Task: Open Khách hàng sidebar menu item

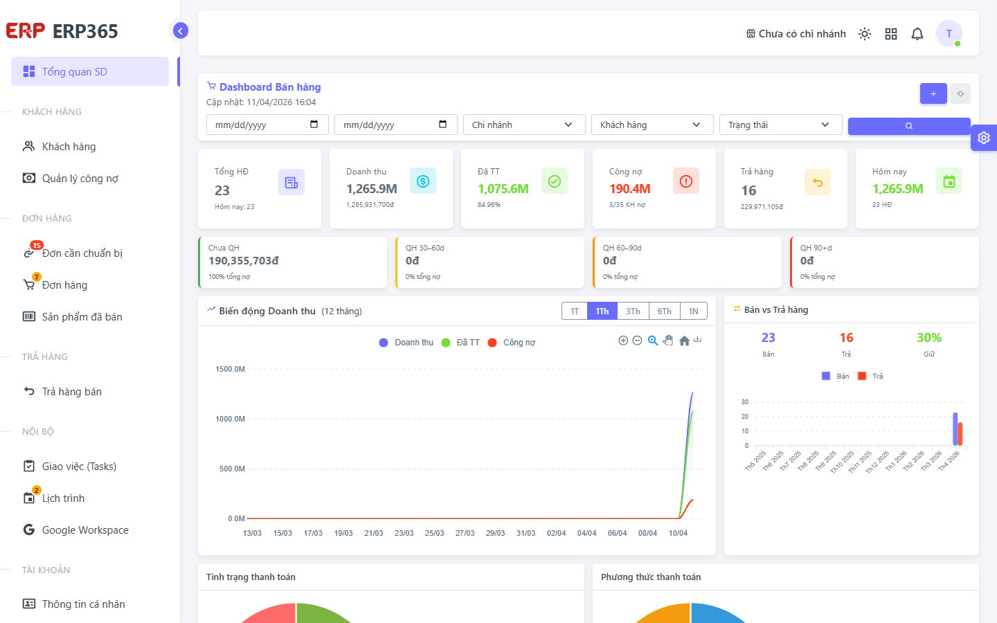Action: click(x=90, y=146)
